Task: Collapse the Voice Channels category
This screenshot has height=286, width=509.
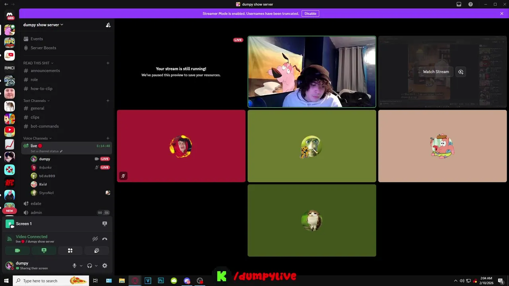Action: point(37,138)
